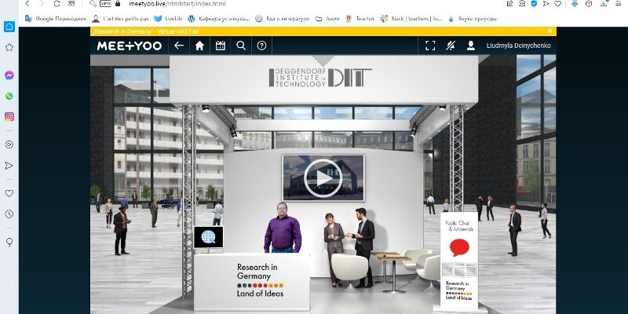Play the DIT booth video
The image size is (628, 314).
pyautogui.click(x=323, y=178)
